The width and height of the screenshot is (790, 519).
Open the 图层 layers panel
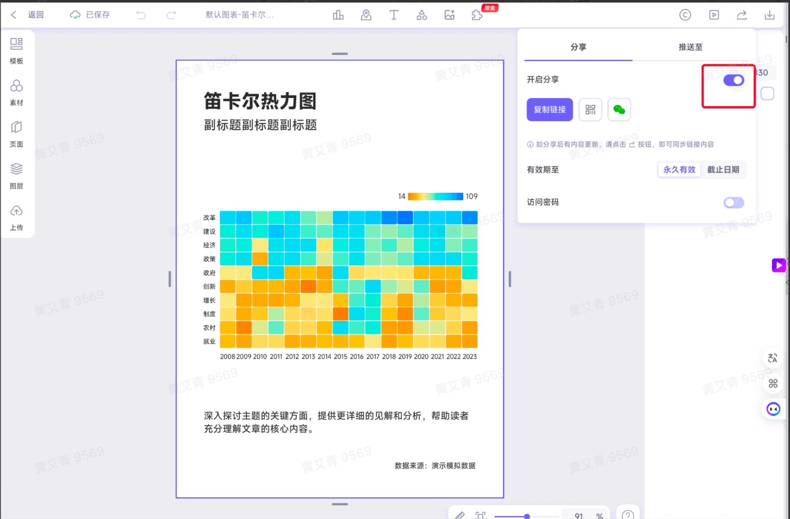coord(16,176)
